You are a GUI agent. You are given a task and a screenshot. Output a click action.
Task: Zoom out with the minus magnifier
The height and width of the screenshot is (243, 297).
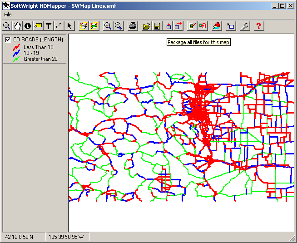(119, 26)
